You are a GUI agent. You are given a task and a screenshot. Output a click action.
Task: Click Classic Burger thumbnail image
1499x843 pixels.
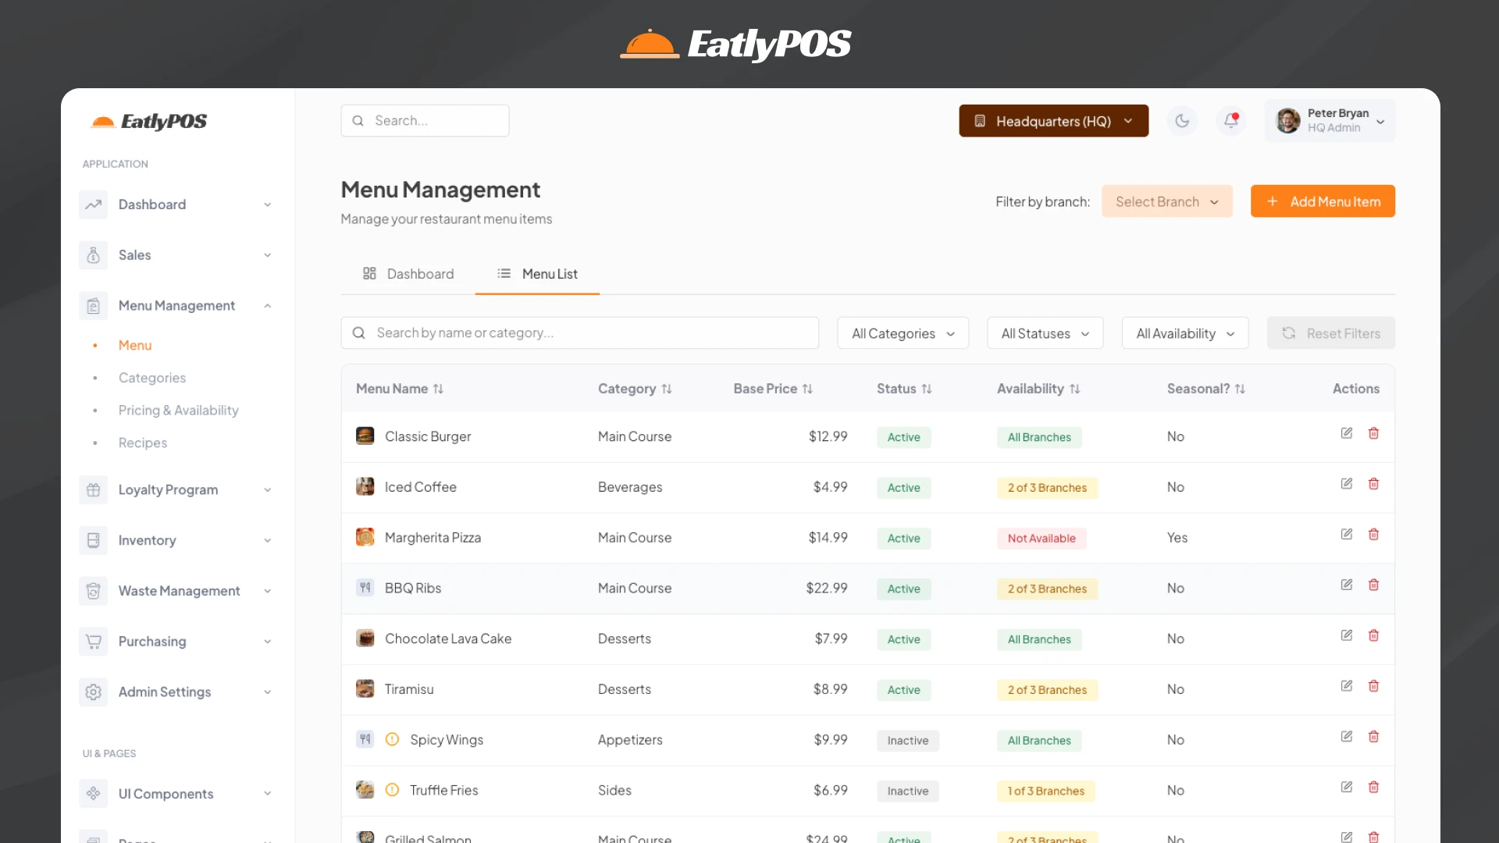point(365,436)
